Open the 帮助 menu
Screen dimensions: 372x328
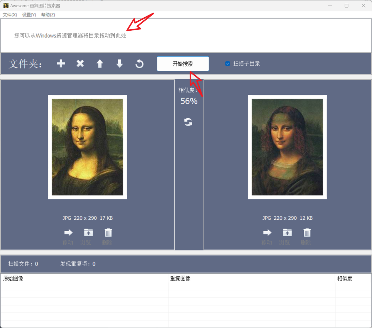[48, 15]
